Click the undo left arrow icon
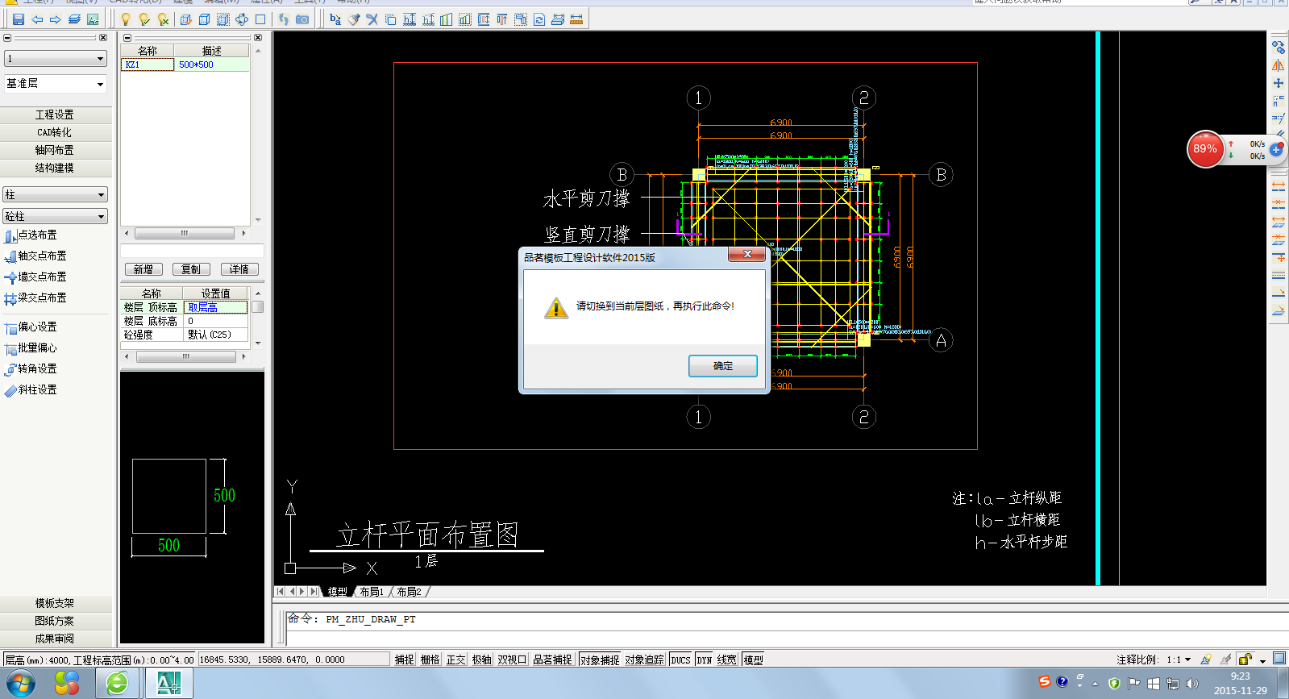1289x699 pixels. [x=37, y=19]
